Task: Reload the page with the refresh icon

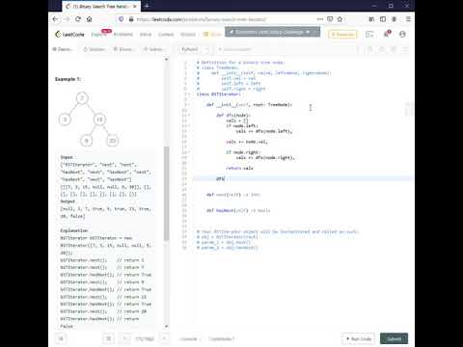Action: tap(78, 19)
